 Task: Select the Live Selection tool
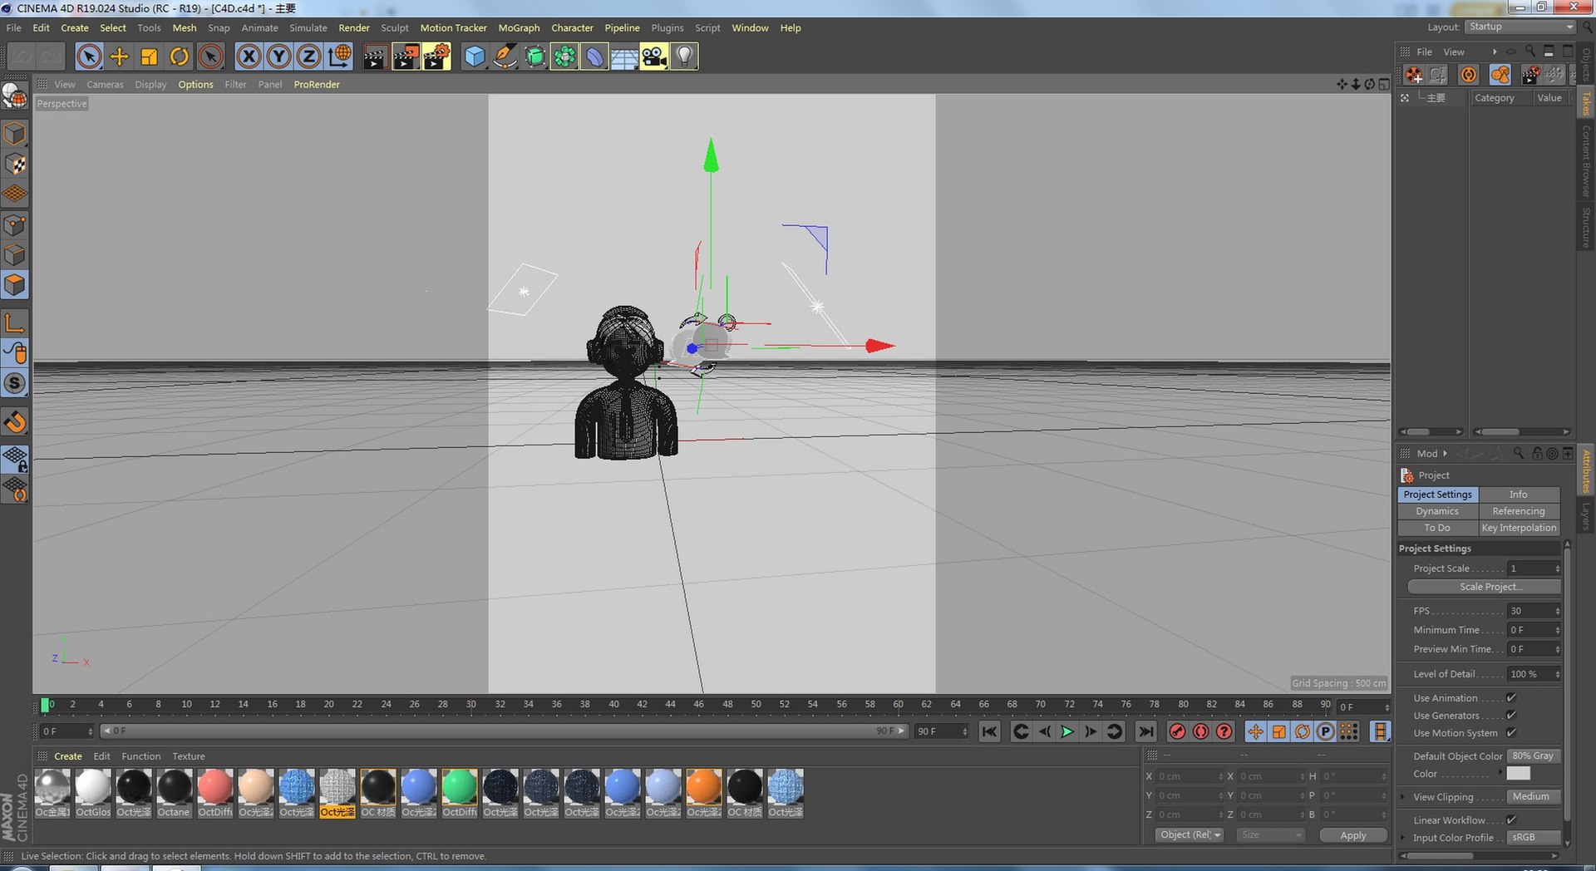coord(89,57)
